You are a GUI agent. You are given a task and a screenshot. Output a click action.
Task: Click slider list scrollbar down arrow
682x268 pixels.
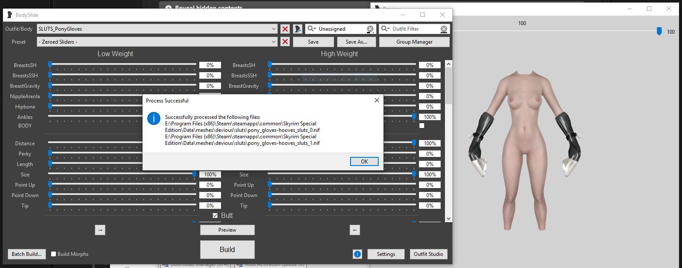click(x=449, y=219)
